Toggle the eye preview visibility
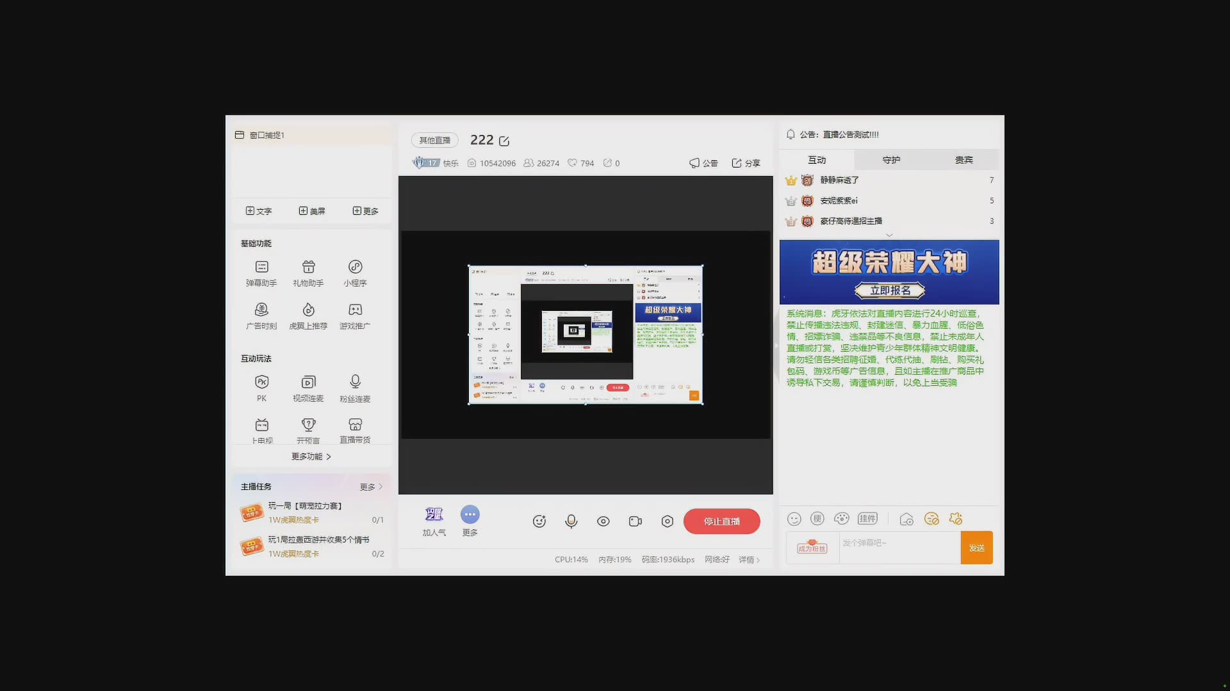1230x691 pixels. tap(603, 521)
